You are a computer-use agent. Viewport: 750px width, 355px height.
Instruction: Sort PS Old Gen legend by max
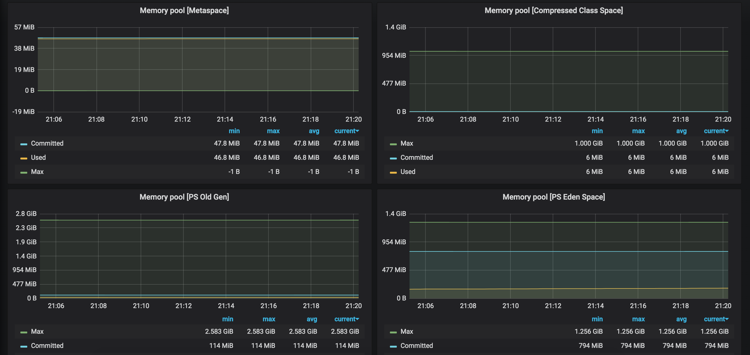(x=269, y=319)
